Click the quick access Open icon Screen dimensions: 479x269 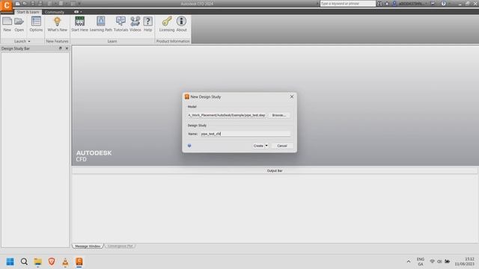[x=25, y=4]
